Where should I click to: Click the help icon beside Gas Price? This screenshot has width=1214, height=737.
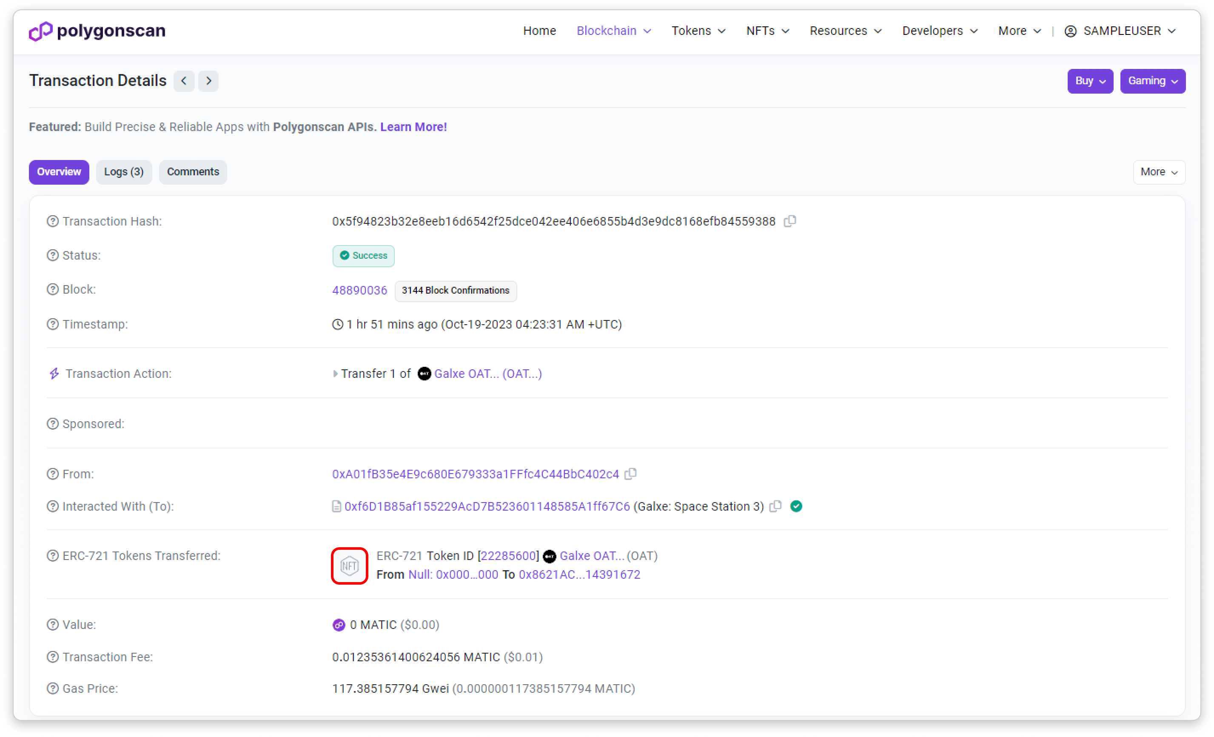click(53, 688)
